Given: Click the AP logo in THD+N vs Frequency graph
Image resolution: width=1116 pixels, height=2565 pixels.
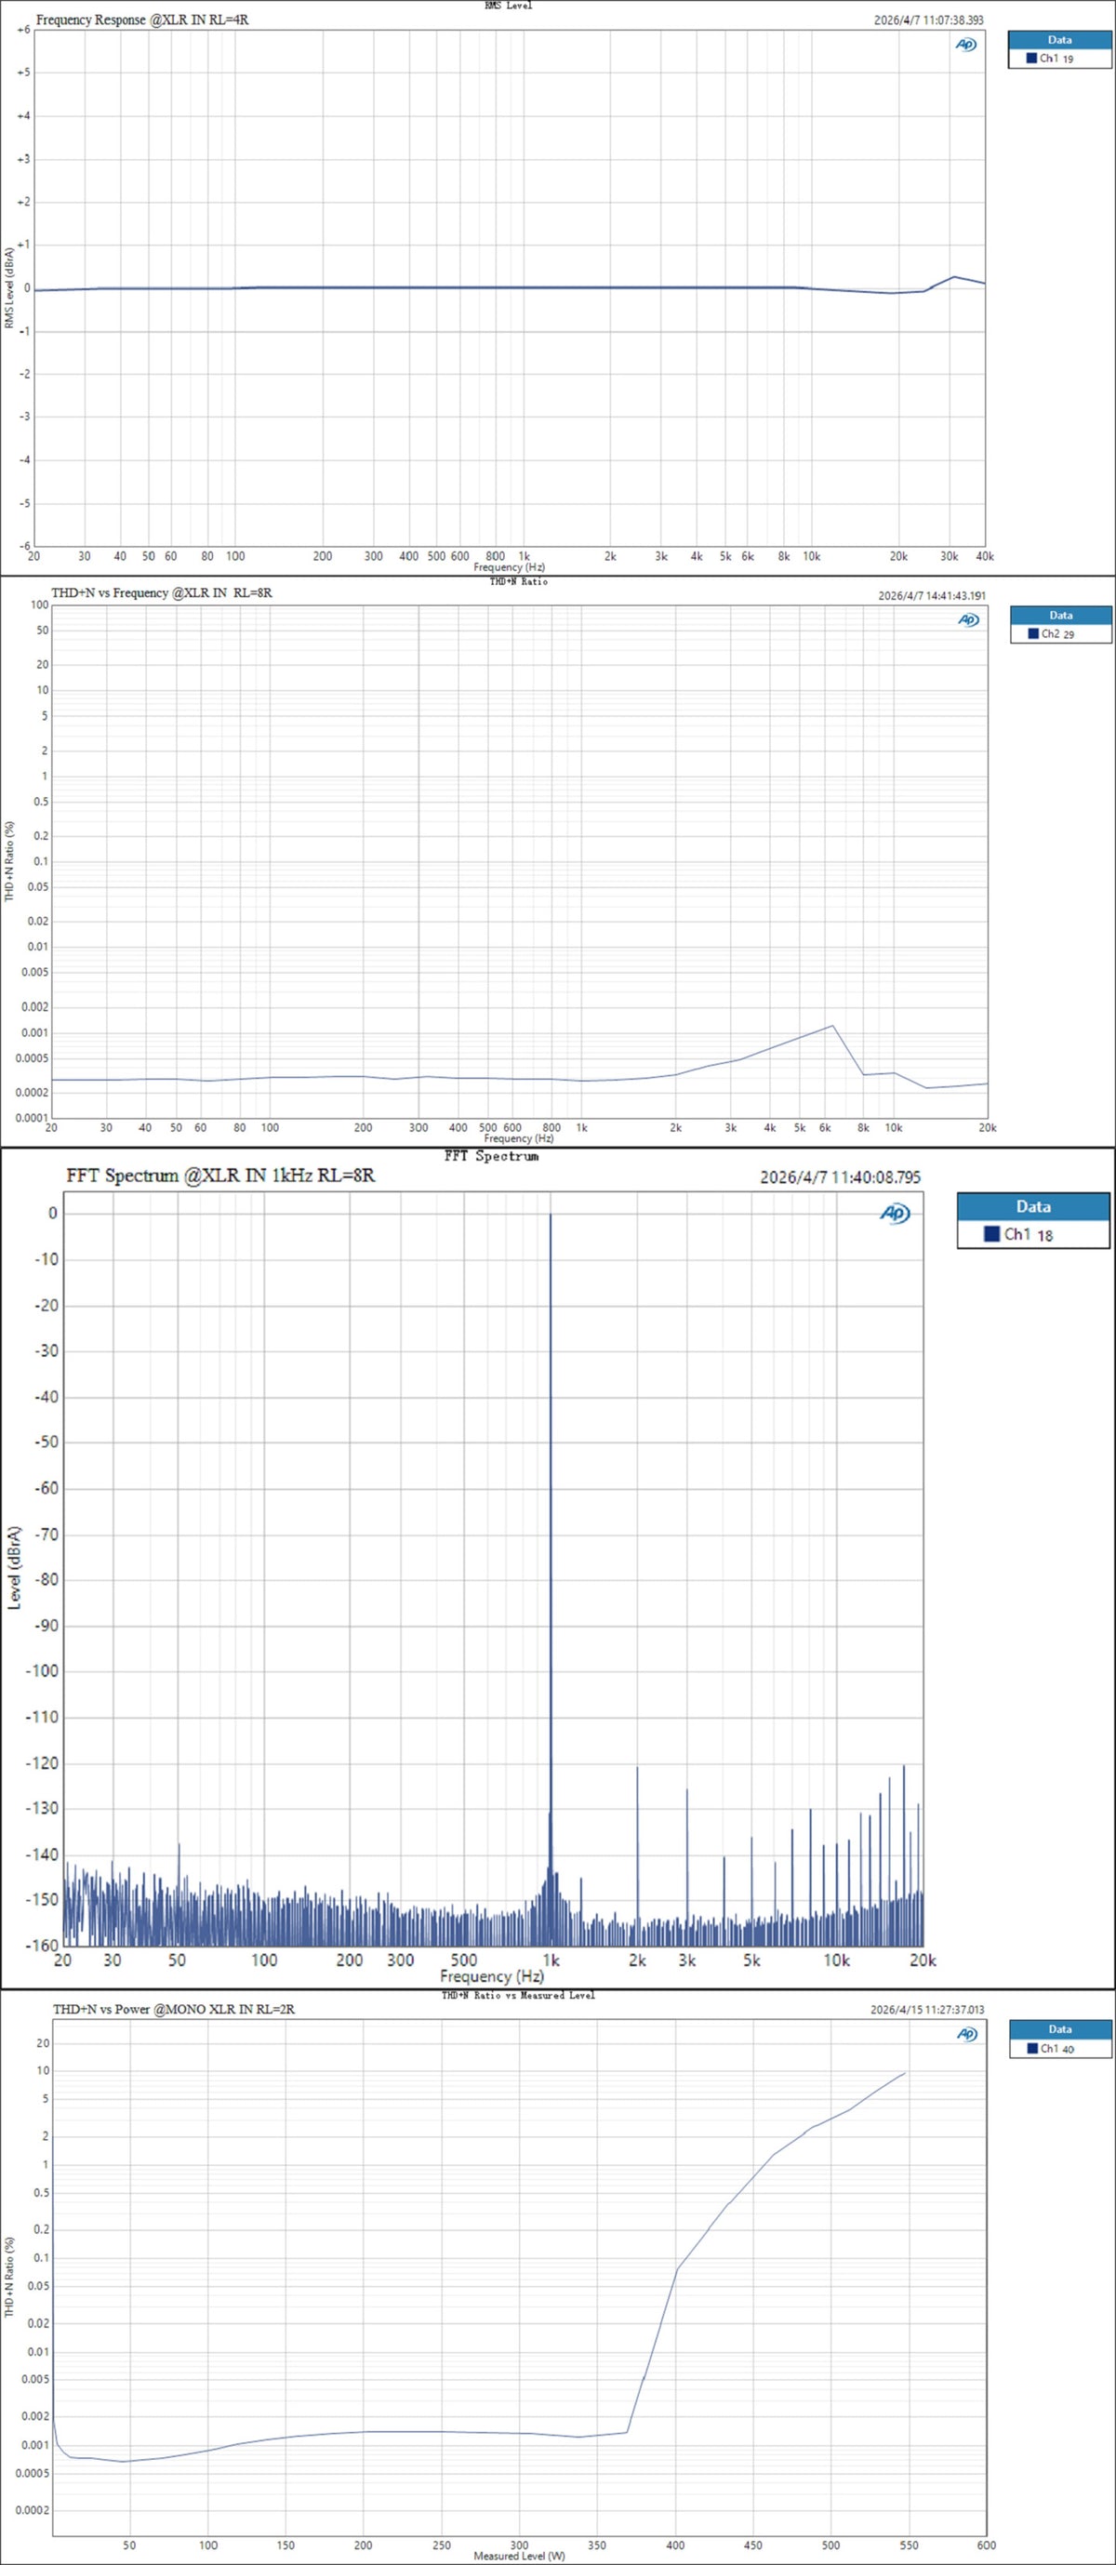Looking at the screenshot, I should [x=967, y=619].
